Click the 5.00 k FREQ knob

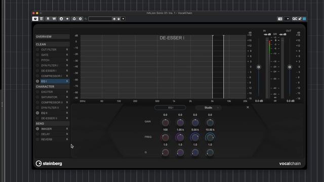tap(195, 138)
